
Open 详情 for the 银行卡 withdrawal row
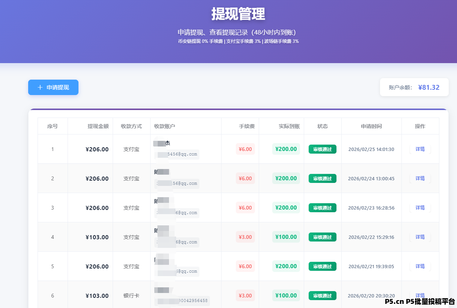[x=420, y=296]
